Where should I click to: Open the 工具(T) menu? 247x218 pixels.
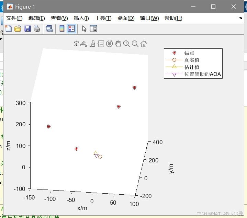tap(103, 18)
